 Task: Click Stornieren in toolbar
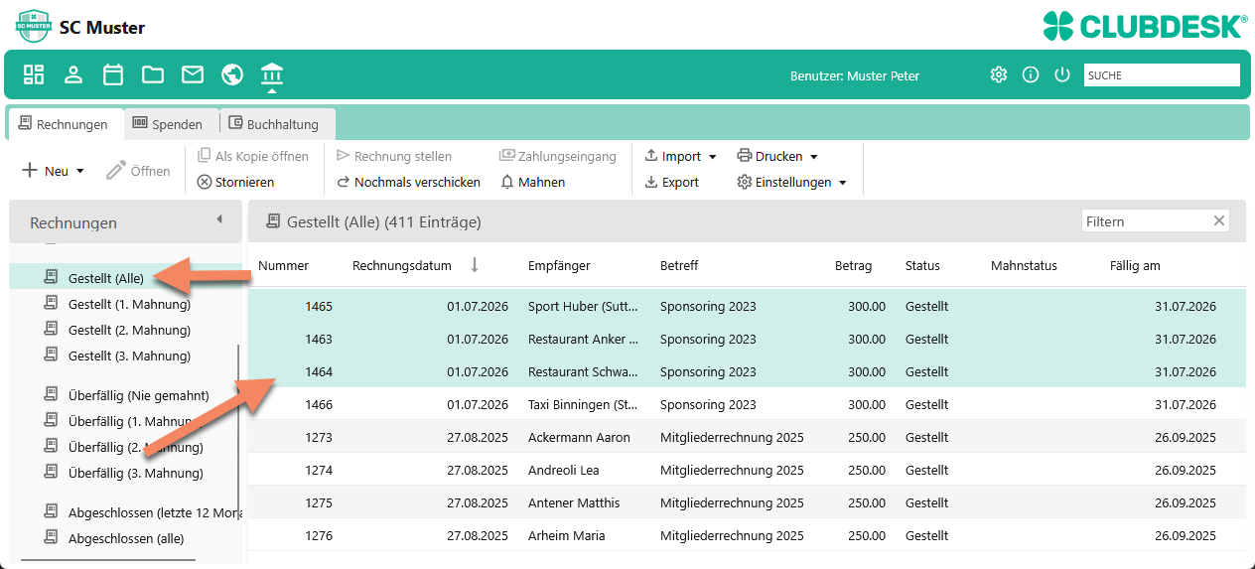pyautogui.click(x=236, y=182)
